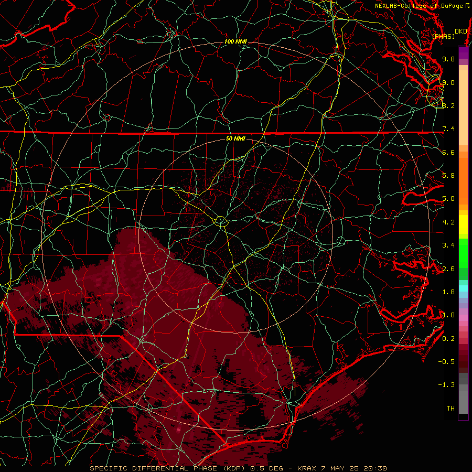Viewport: 472px width, 472px height.
Task: Click the 100 NMI range ring label
Action: [x=235, y=41]
